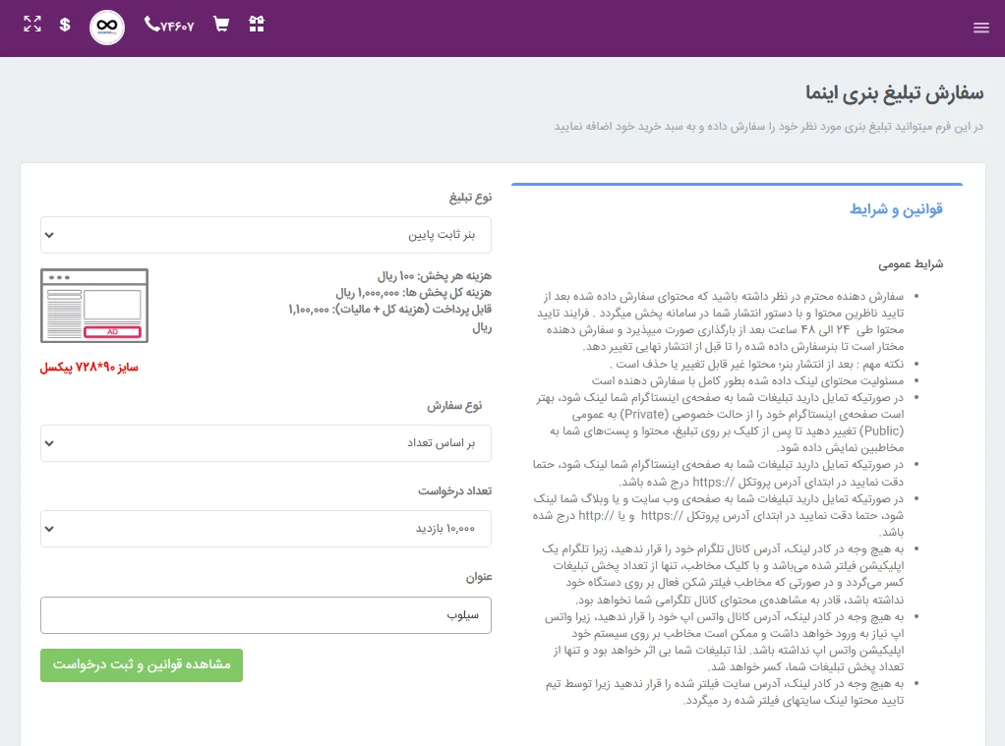Click the page title سفارش تبلیغ بنری اینما

tap(894, 93)
